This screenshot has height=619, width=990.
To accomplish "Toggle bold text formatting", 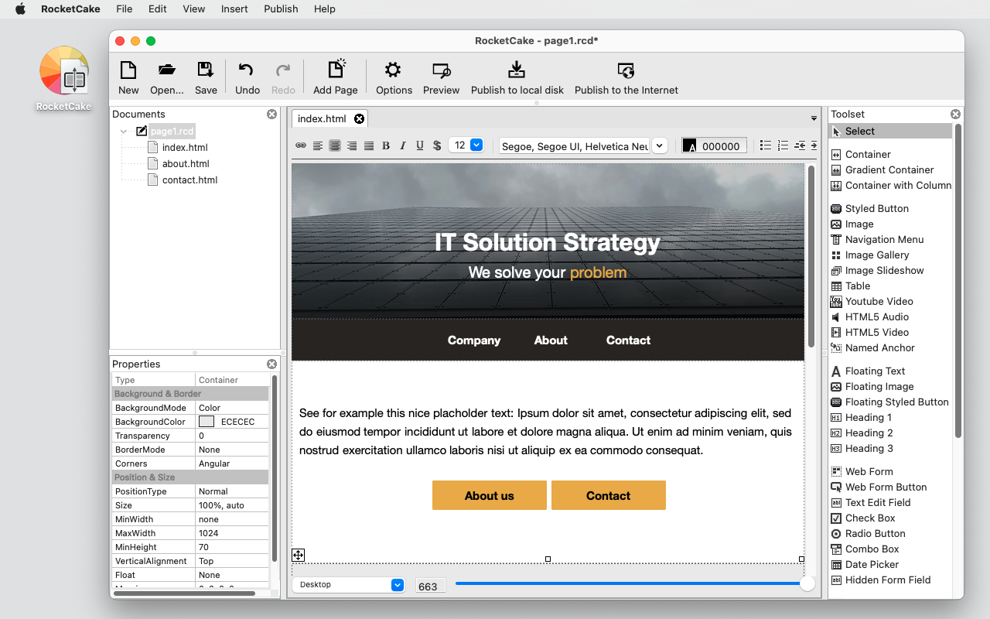I will 385,145.
